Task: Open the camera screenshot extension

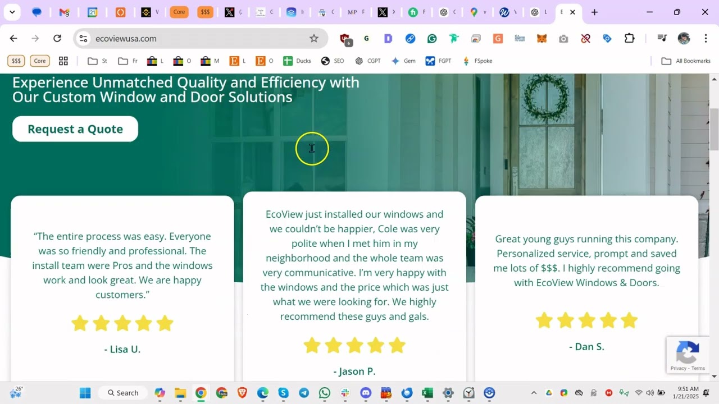Action: pos(563,38)
